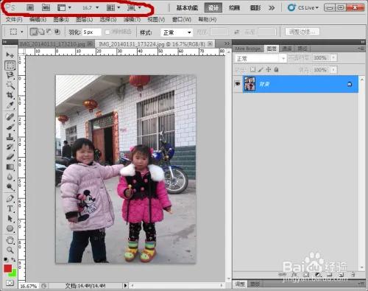Add a layer style via fx icon

coord(294,274)
